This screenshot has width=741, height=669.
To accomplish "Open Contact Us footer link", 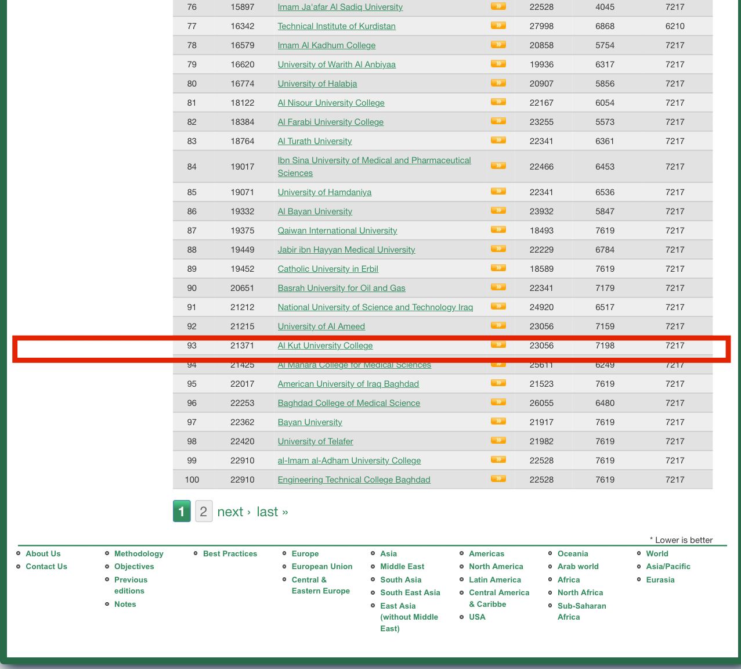I will point(46,566).
